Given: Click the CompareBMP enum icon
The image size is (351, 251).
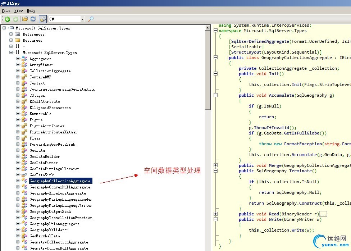Looking at the screenshot, I should click(24, 77).
